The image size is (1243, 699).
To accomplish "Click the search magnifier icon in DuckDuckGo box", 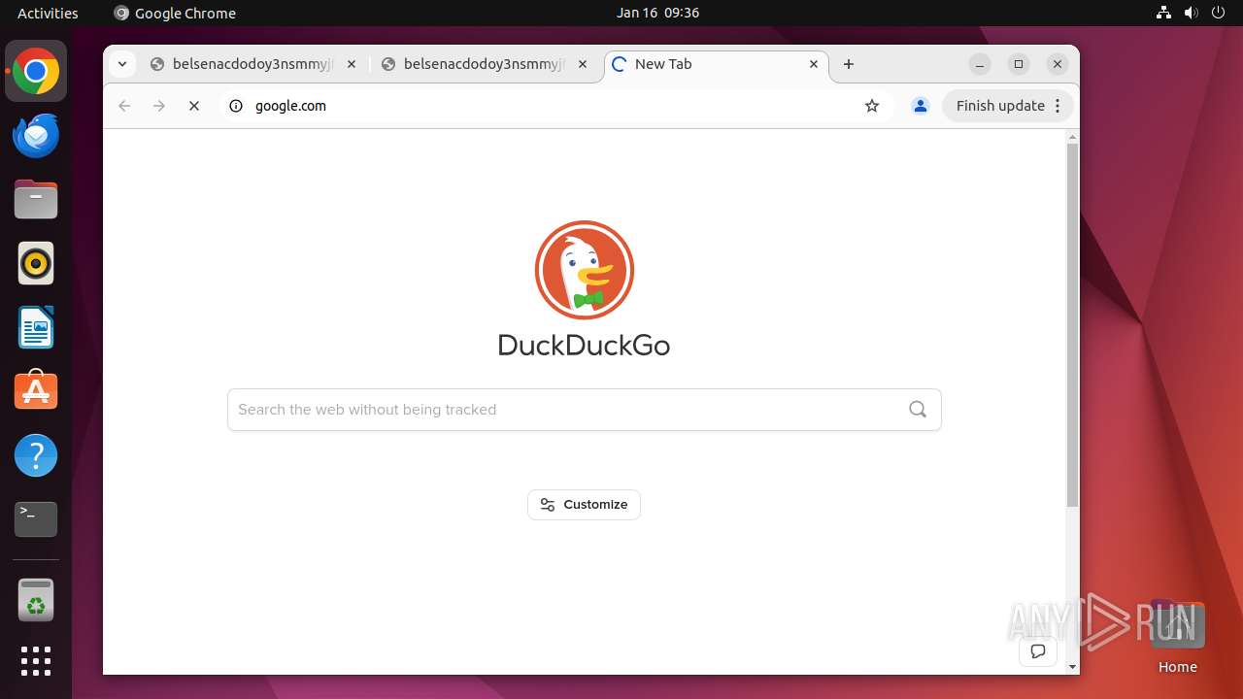I will (918, 410).
